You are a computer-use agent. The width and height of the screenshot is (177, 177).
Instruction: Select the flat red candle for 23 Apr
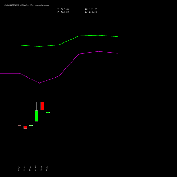[x=19, y=126]
